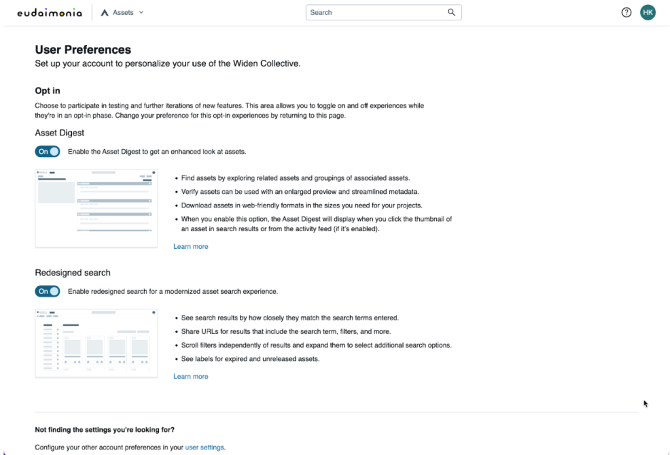Expand the Assets dropdown chevron

click(x=141, y=12)
